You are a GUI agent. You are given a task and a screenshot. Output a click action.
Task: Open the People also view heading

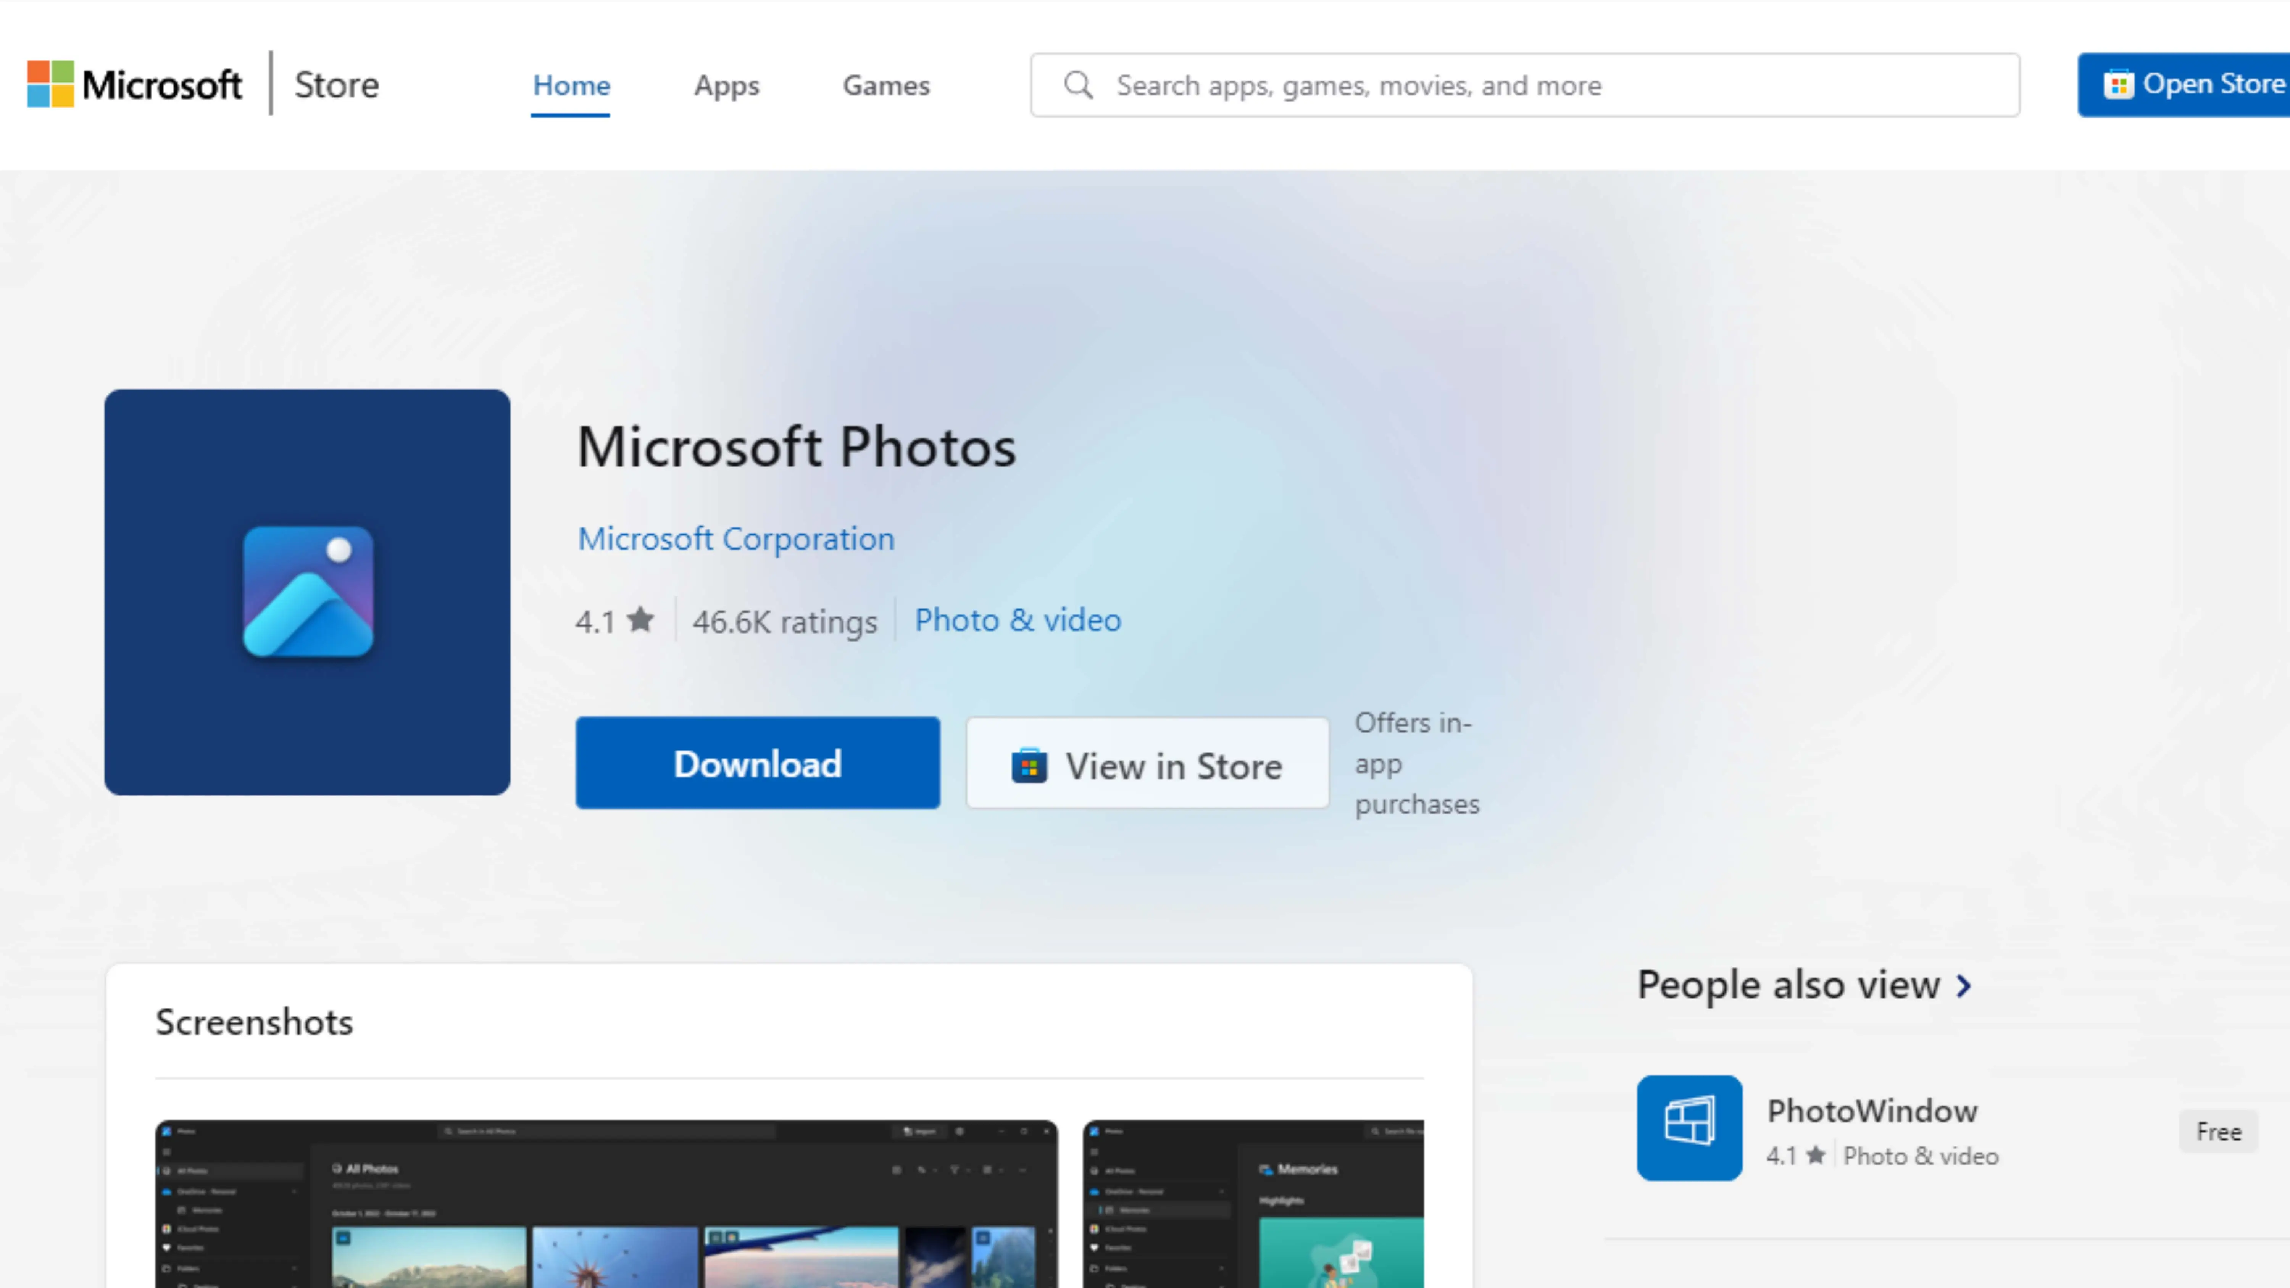coord(1788,985)
